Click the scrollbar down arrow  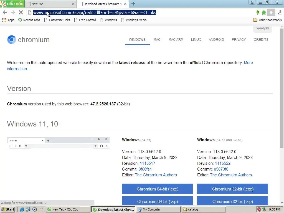282,203
